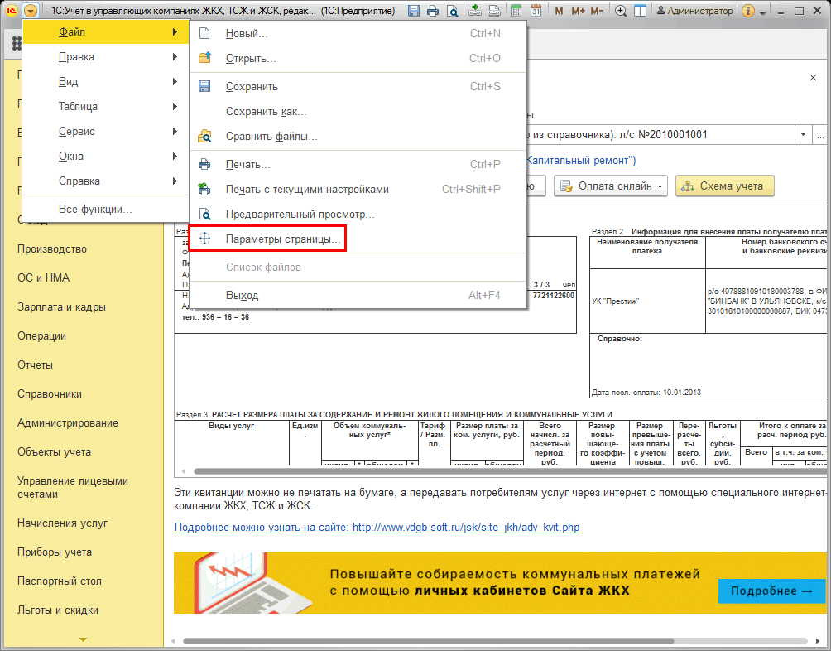The image size is (831, 651).
Task: Click the zoom magnifier icon in title bar
Action: 621,11
